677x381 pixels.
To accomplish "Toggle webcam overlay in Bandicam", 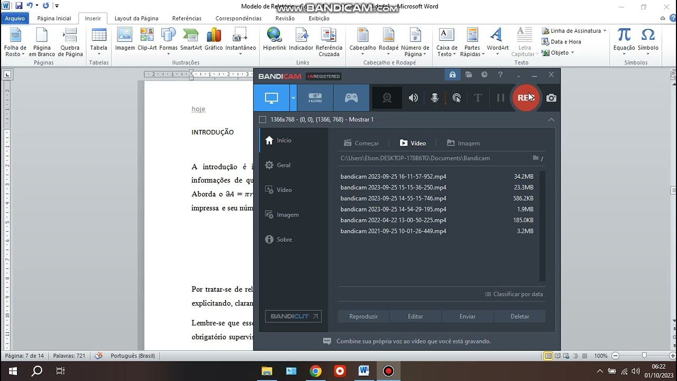I will (x=387, y=98).
